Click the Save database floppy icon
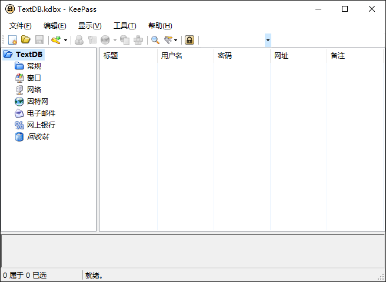 click(39, 40)
